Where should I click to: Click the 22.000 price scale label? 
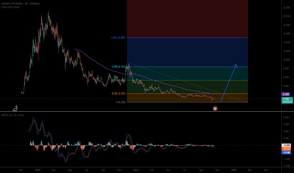click(286, 7)
